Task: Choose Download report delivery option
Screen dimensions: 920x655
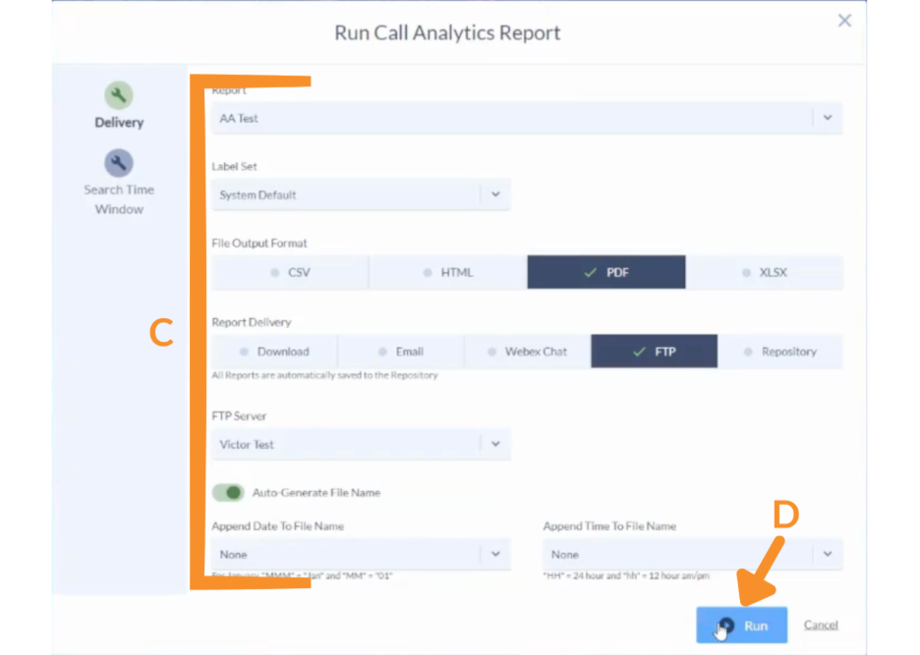Action: point(274,352)
